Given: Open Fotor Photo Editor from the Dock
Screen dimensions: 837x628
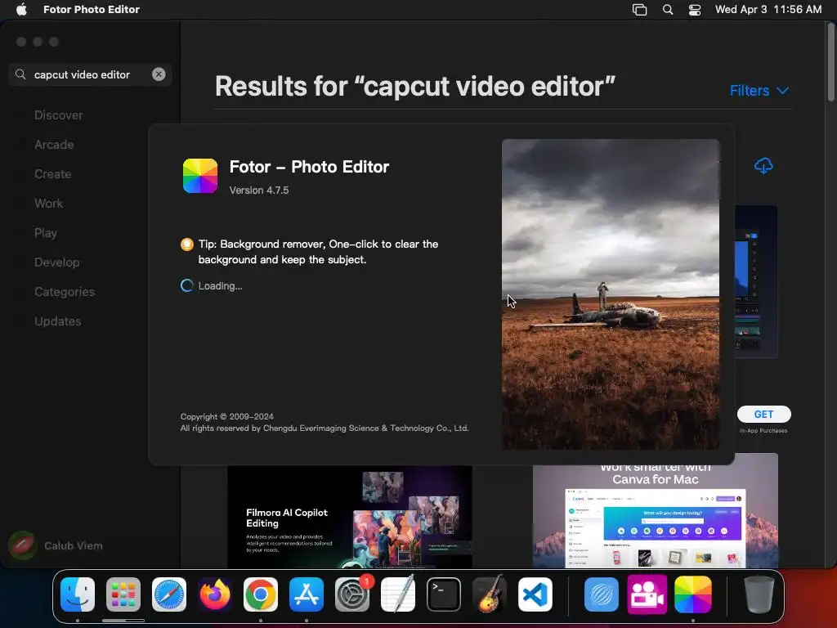Looking at the screenshot, I should 693,594.
